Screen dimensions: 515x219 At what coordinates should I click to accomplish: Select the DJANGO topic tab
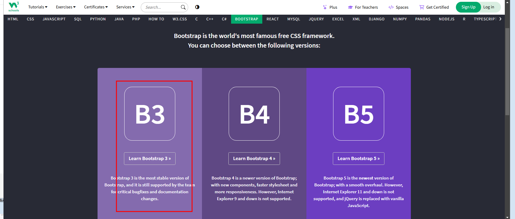377,19
